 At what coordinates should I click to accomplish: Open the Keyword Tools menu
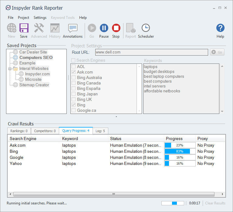pyautogui.click(x=63, y=18)
